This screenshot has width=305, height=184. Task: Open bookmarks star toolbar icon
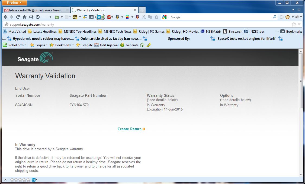click(x=91, y=17)
